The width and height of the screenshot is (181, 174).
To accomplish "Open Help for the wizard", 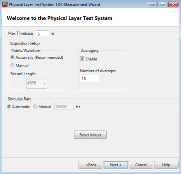I will point(166,165).
